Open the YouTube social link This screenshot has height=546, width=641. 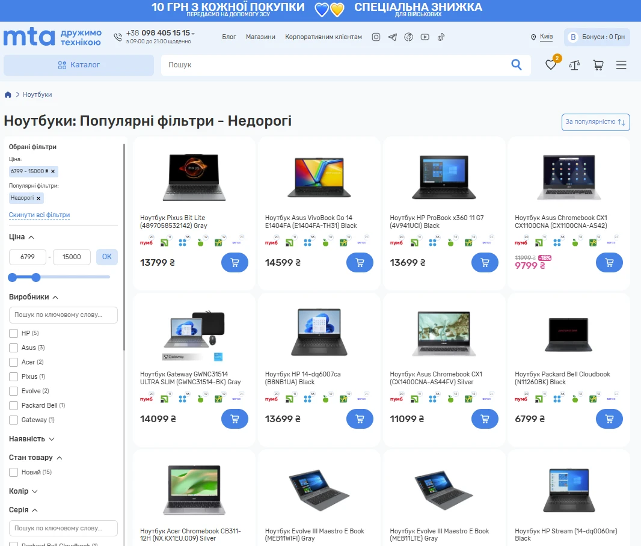425,37
